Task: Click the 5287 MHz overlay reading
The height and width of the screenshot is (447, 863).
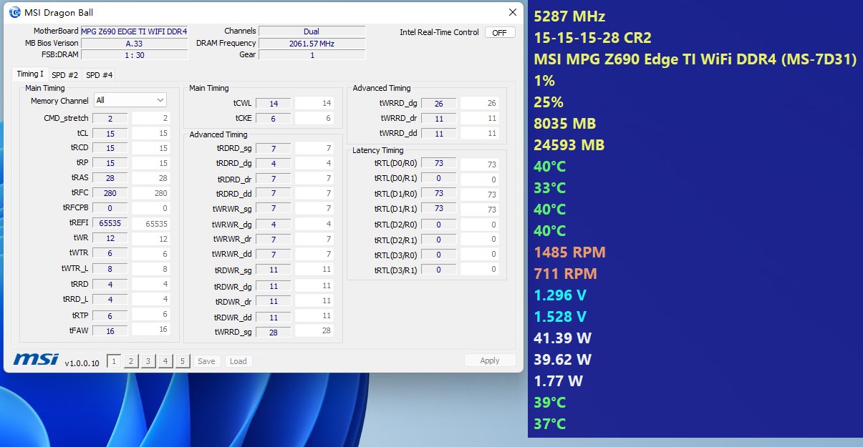Action: point(570,16)
